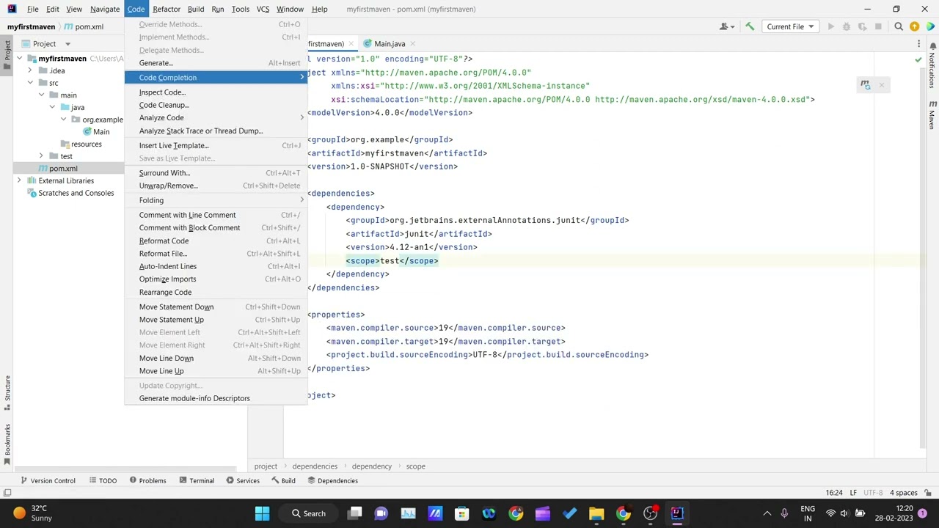Viewport: 939px width, 528px height.
Task: Click the myfirstmaven navigation bar crumb
Action: tap(31, 26)
